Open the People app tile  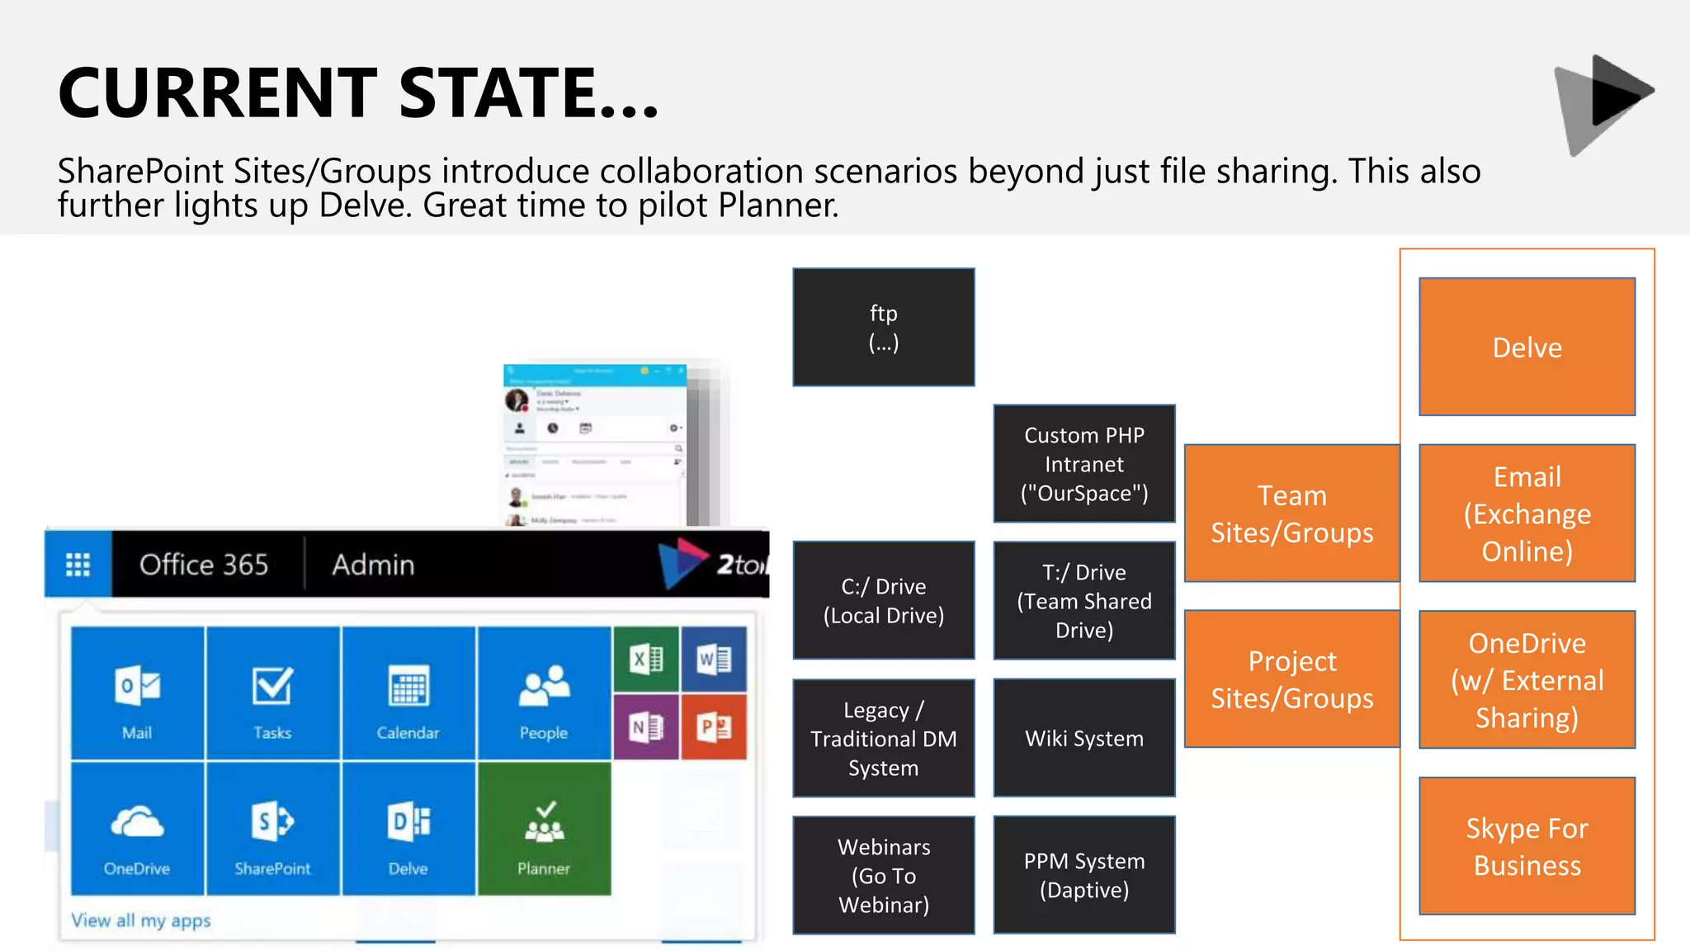pos(545,693)
